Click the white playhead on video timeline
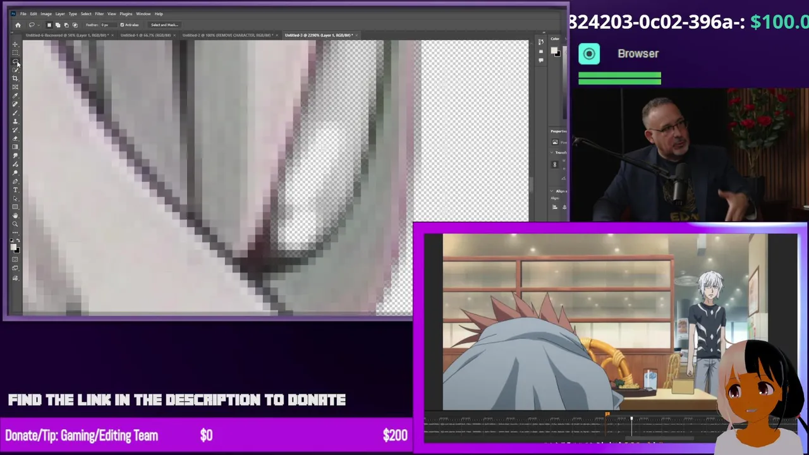The image size is (809, 455). click(631, 419)
